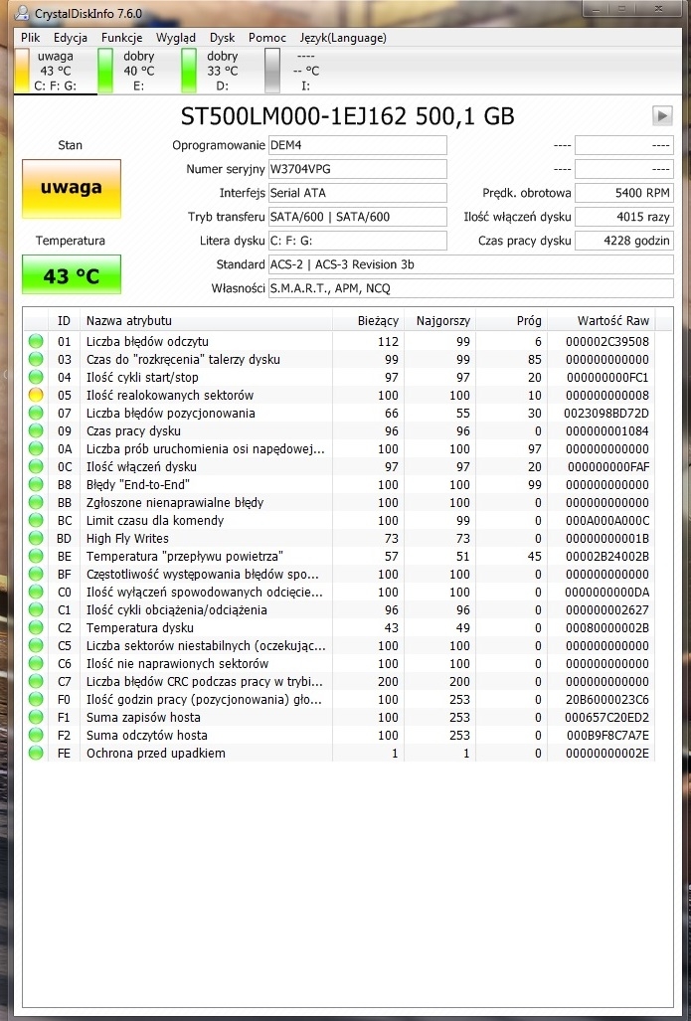
Task: Select disk E: at 40 °C
Action: [x=139, y=71]
